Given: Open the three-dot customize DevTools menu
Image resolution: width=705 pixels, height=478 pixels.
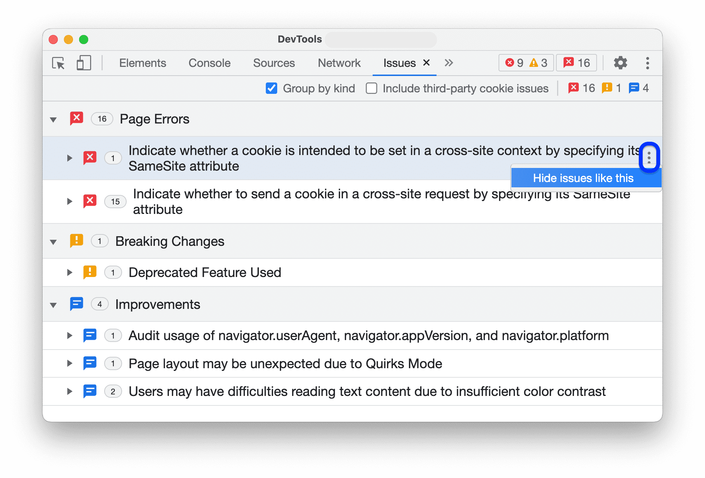Looking at the screenshot, I should (647, 63).
